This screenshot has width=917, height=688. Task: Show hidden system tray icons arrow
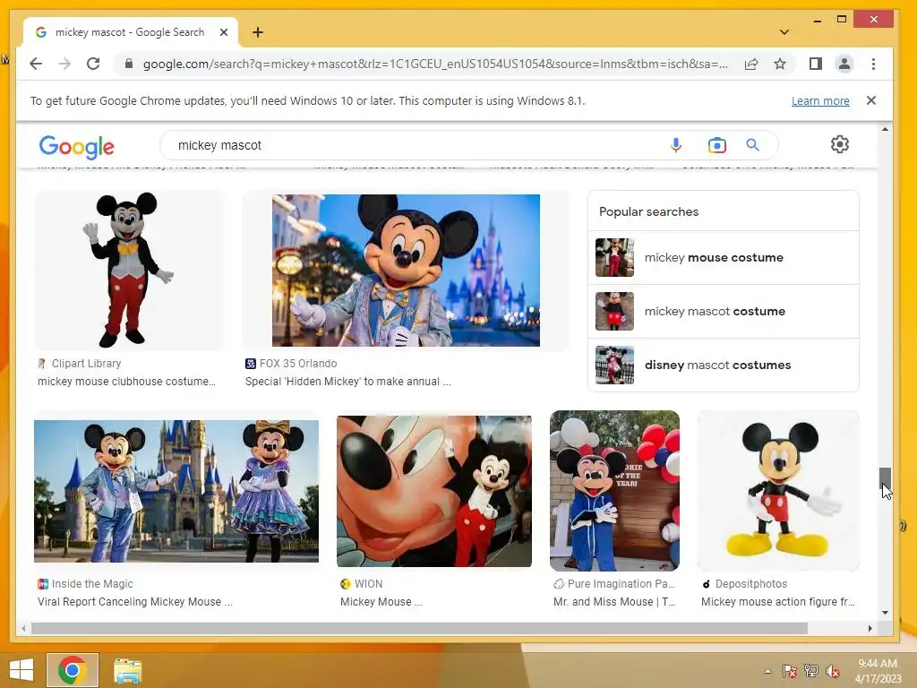coord(767,671)
